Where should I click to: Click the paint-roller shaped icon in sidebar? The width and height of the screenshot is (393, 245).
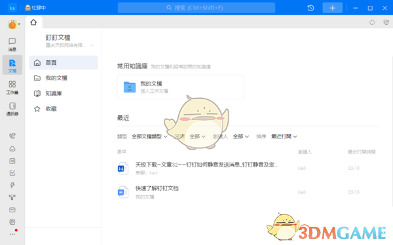pos(12,197)
